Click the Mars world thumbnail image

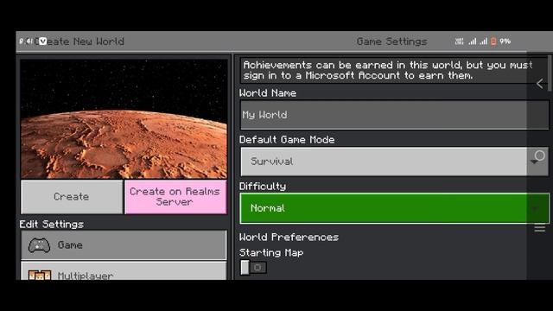(124, 119)
